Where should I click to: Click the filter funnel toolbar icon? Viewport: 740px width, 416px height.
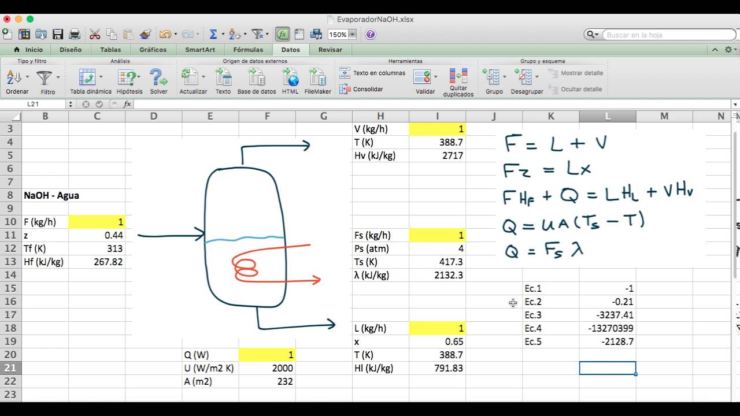(x=257, y=34)
